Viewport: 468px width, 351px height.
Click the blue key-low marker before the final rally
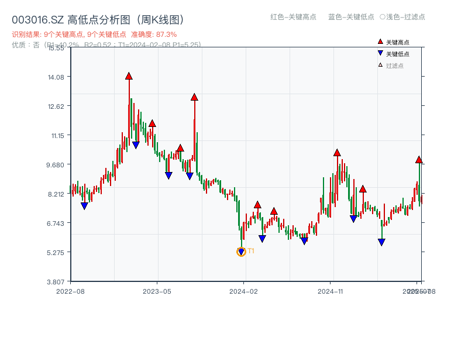pos(381,241)
